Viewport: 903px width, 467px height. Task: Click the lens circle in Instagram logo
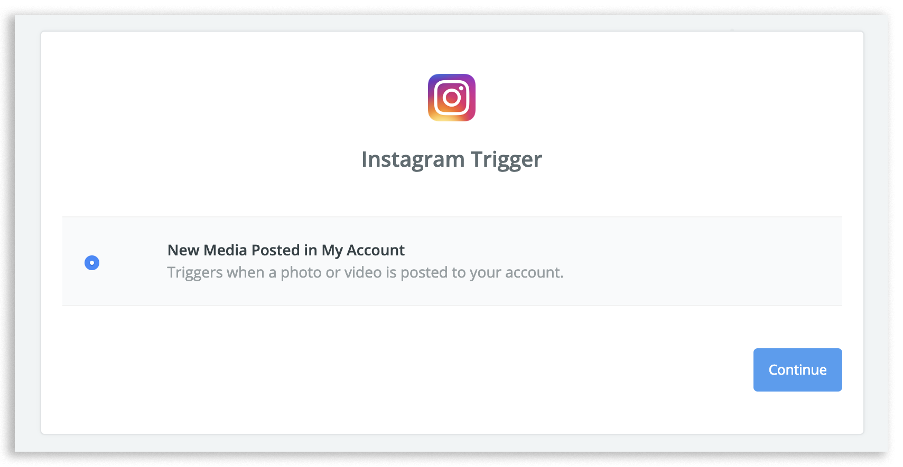(x=451, y=98)
